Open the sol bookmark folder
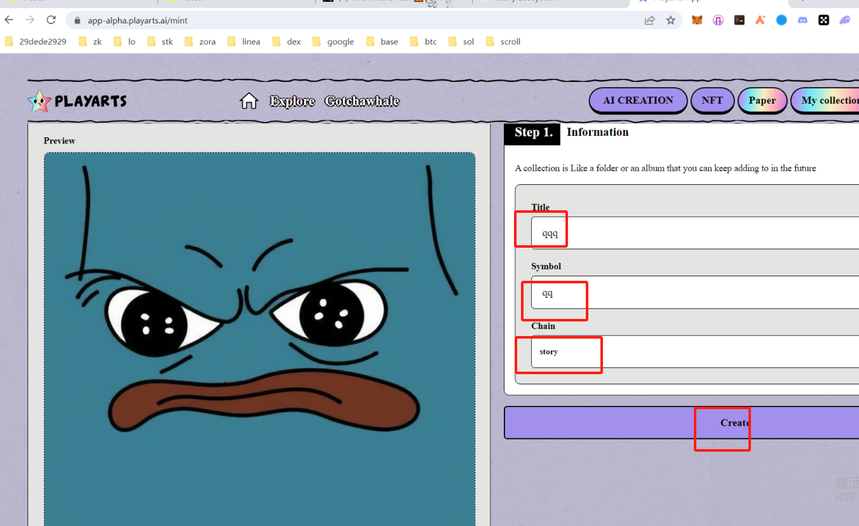This screenshot has height=526, width=859. (x=462, y=42)
